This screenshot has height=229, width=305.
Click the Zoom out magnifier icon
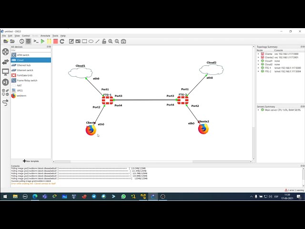pyautogui.click(x=117, y=42)
